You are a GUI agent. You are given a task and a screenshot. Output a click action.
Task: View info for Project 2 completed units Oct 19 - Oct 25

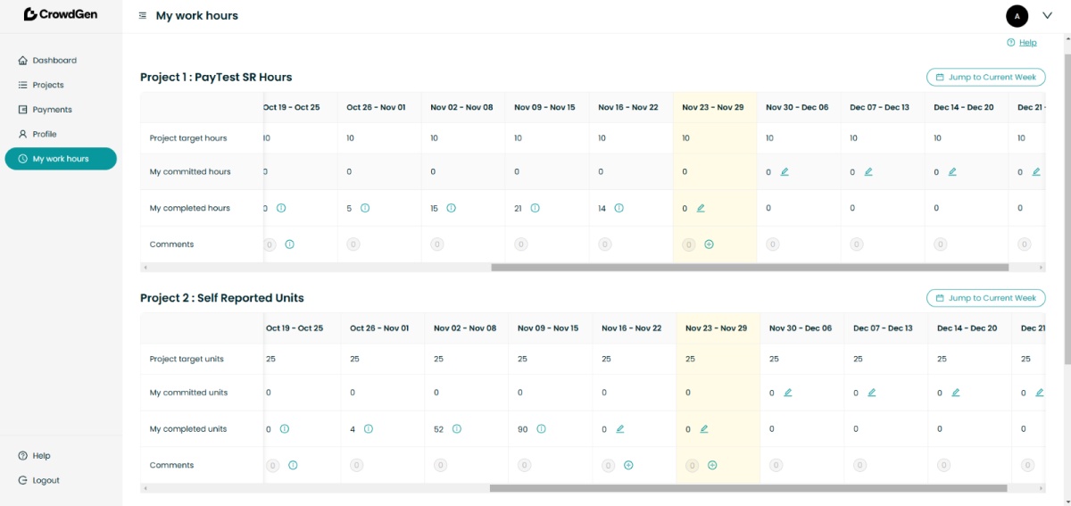(x=285, y=428)
